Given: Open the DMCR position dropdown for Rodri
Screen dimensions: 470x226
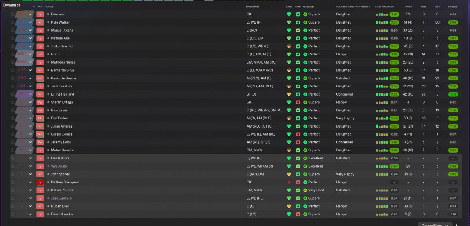Looking at the screenshot, I should [x=30, y=54].
